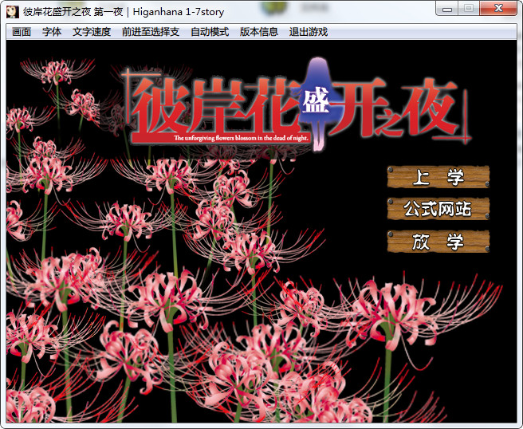Choose 退出游戏 from the menu bar

[x=309, y=32]
